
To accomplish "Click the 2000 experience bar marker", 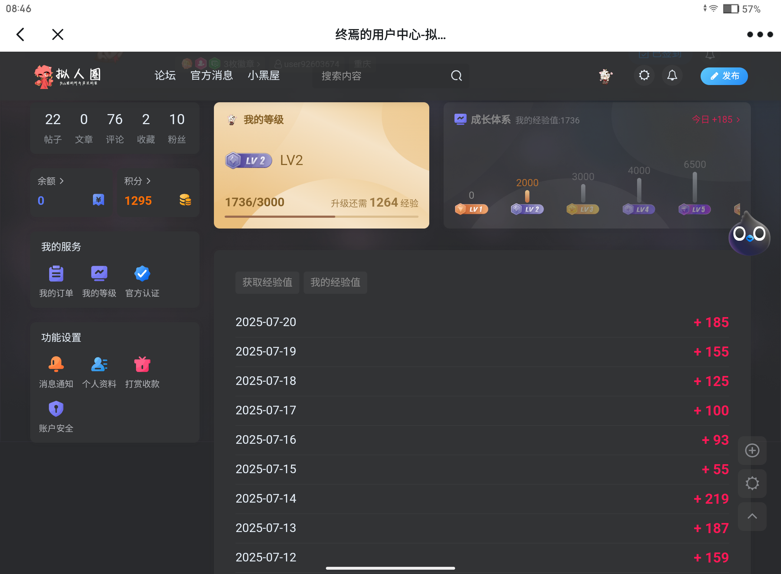I will [527, 196].
